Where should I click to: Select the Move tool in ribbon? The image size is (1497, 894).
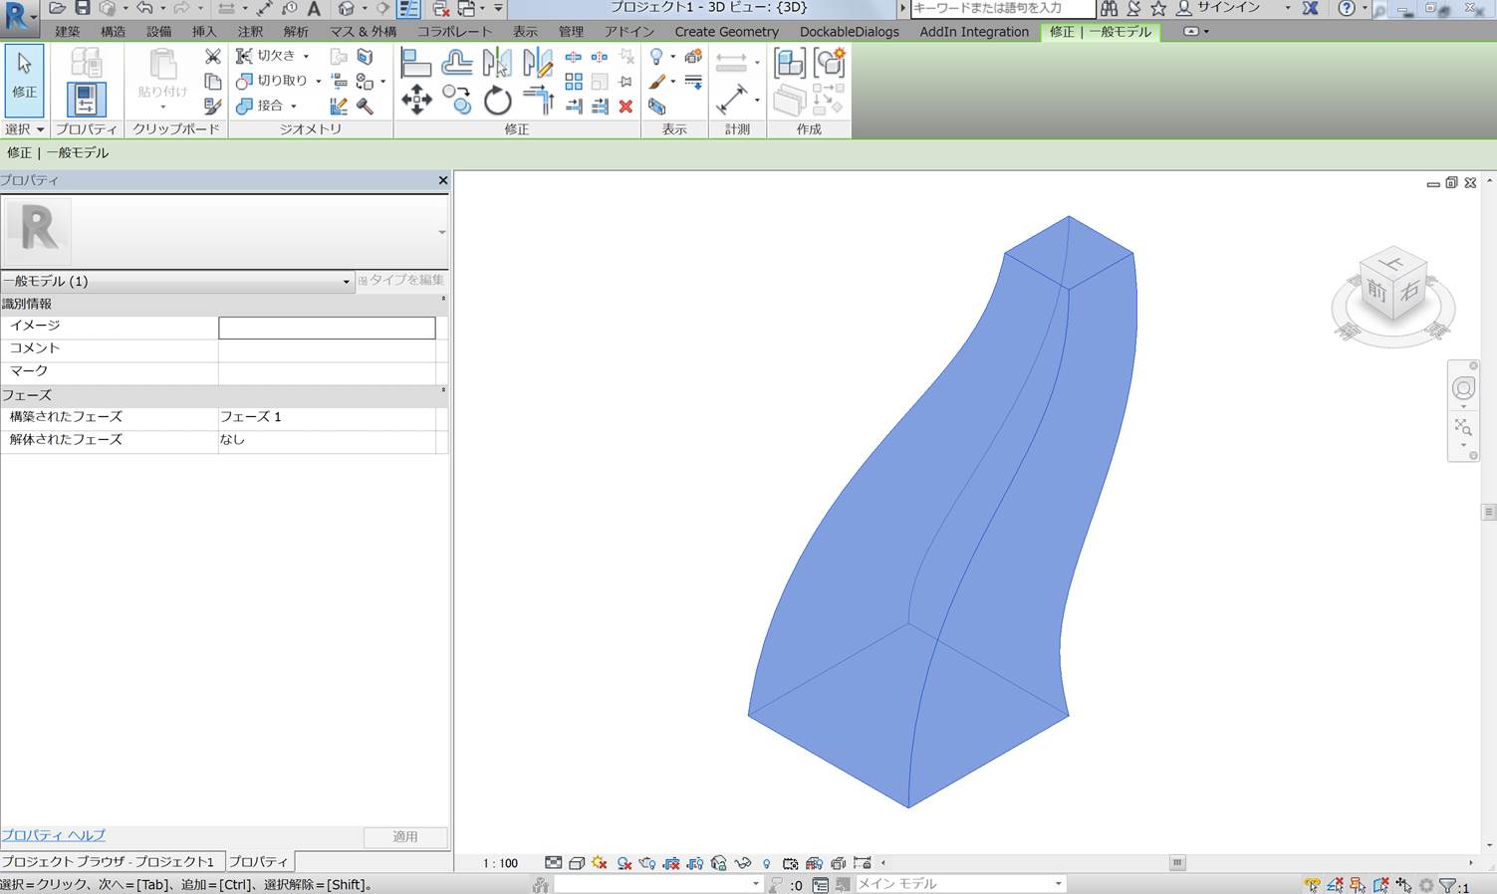415,100
